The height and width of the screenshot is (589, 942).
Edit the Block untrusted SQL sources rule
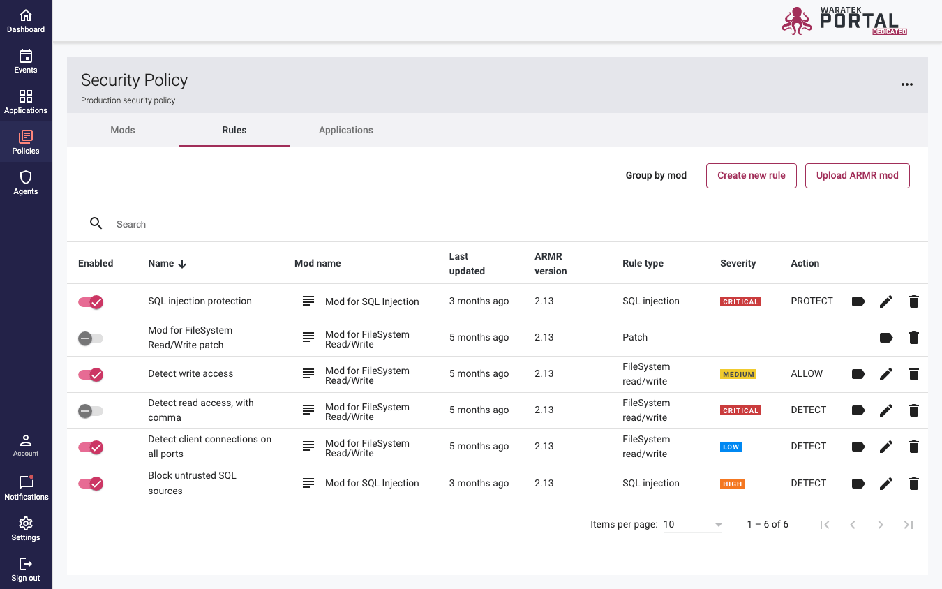pyautogui.click(x=885, y=483)
